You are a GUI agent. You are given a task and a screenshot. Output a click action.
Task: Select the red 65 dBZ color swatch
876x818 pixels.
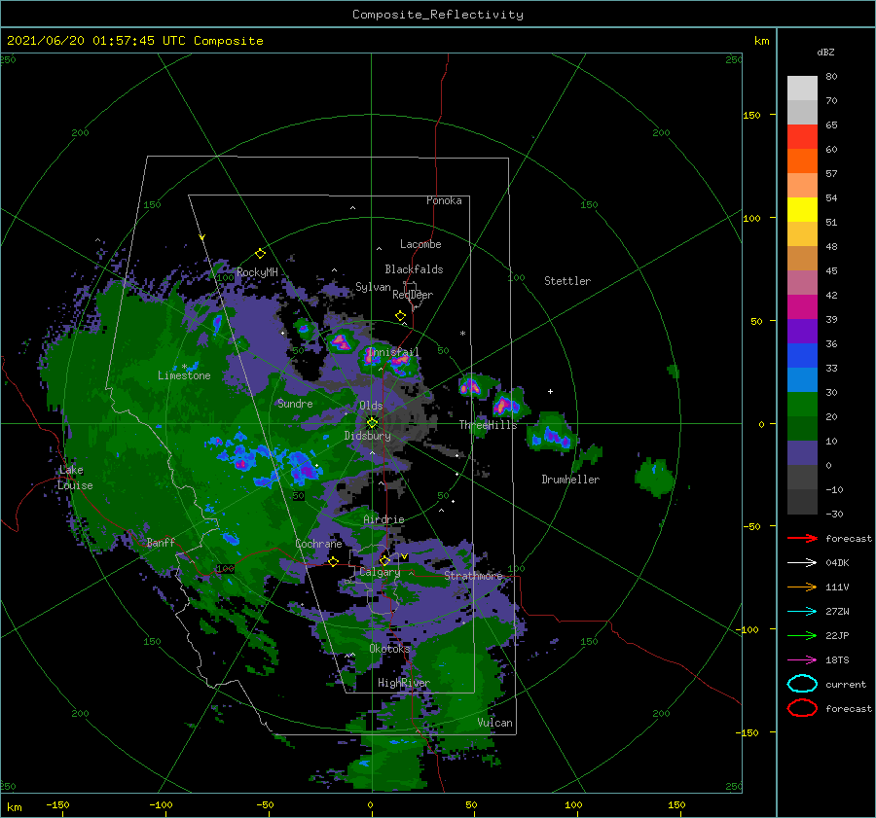[x=802, y=136]
